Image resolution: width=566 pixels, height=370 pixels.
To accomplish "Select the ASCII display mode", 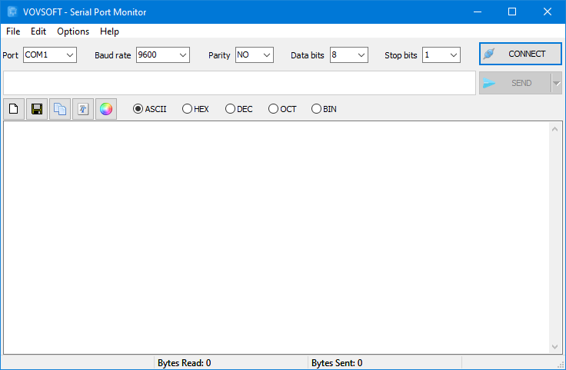I will pos(149,109).
